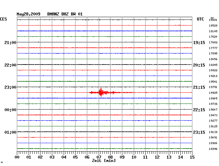Click the DC value 17682
Screen dimensions: 219x166
(213, 42)
